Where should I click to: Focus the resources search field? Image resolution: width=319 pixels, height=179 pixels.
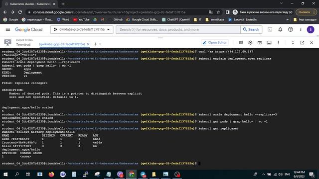pos(178,30)
